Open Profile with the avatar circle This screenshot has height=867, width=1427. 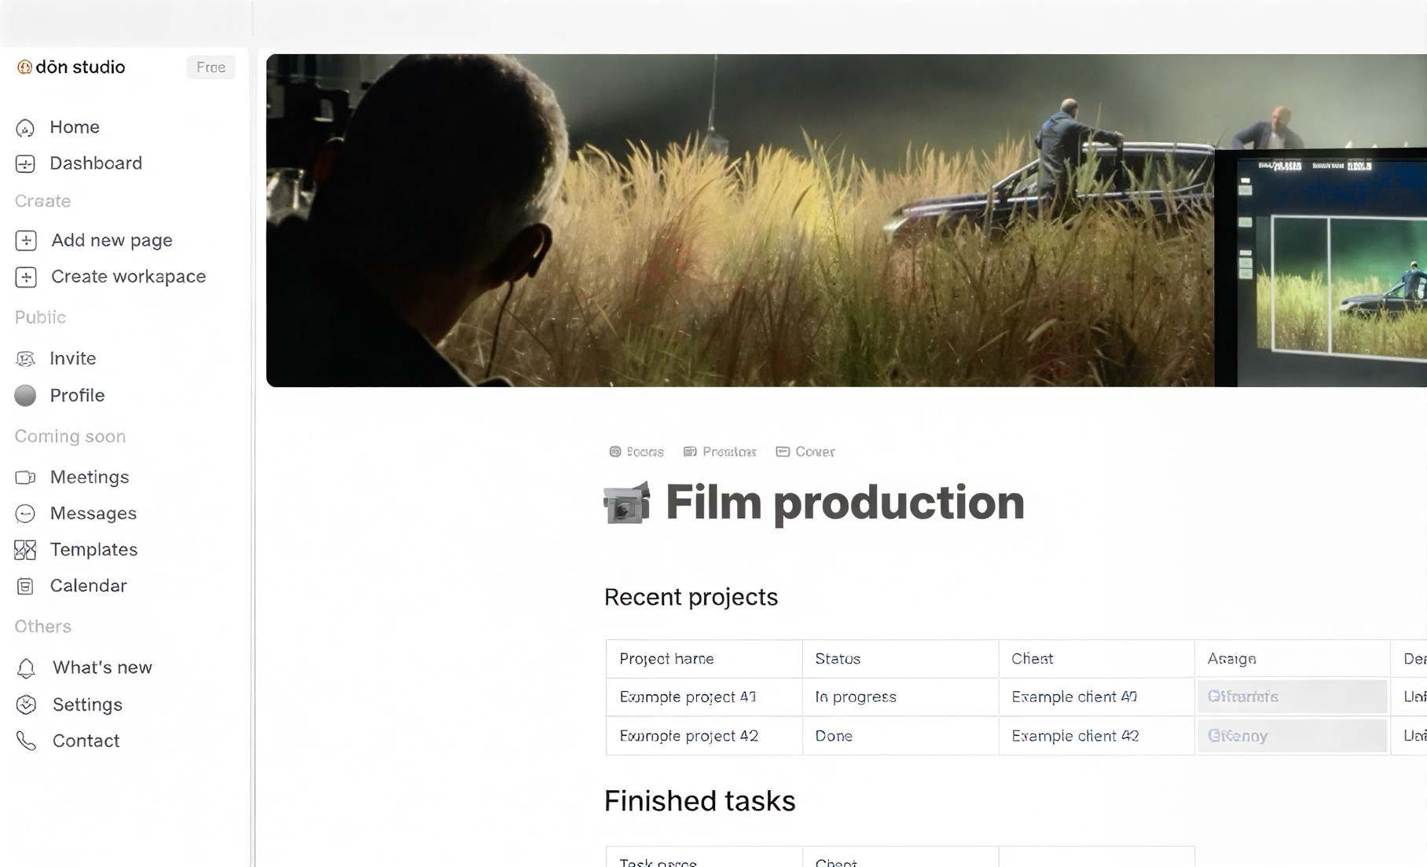point(25,396)
